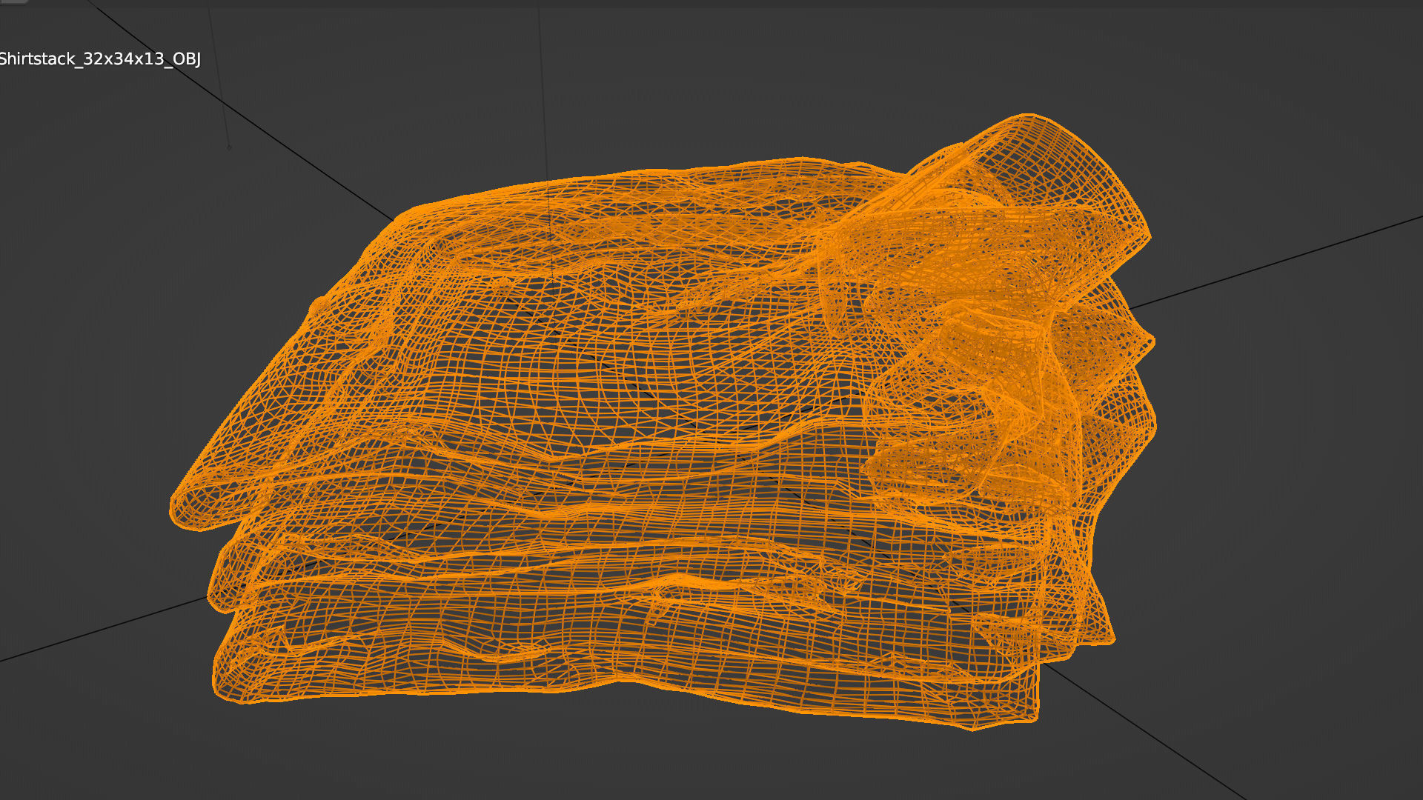Click the Shirtstack_32x34x13_OBJ object name label
This screenshot has width=1423, height=800.
pos(100,59)
